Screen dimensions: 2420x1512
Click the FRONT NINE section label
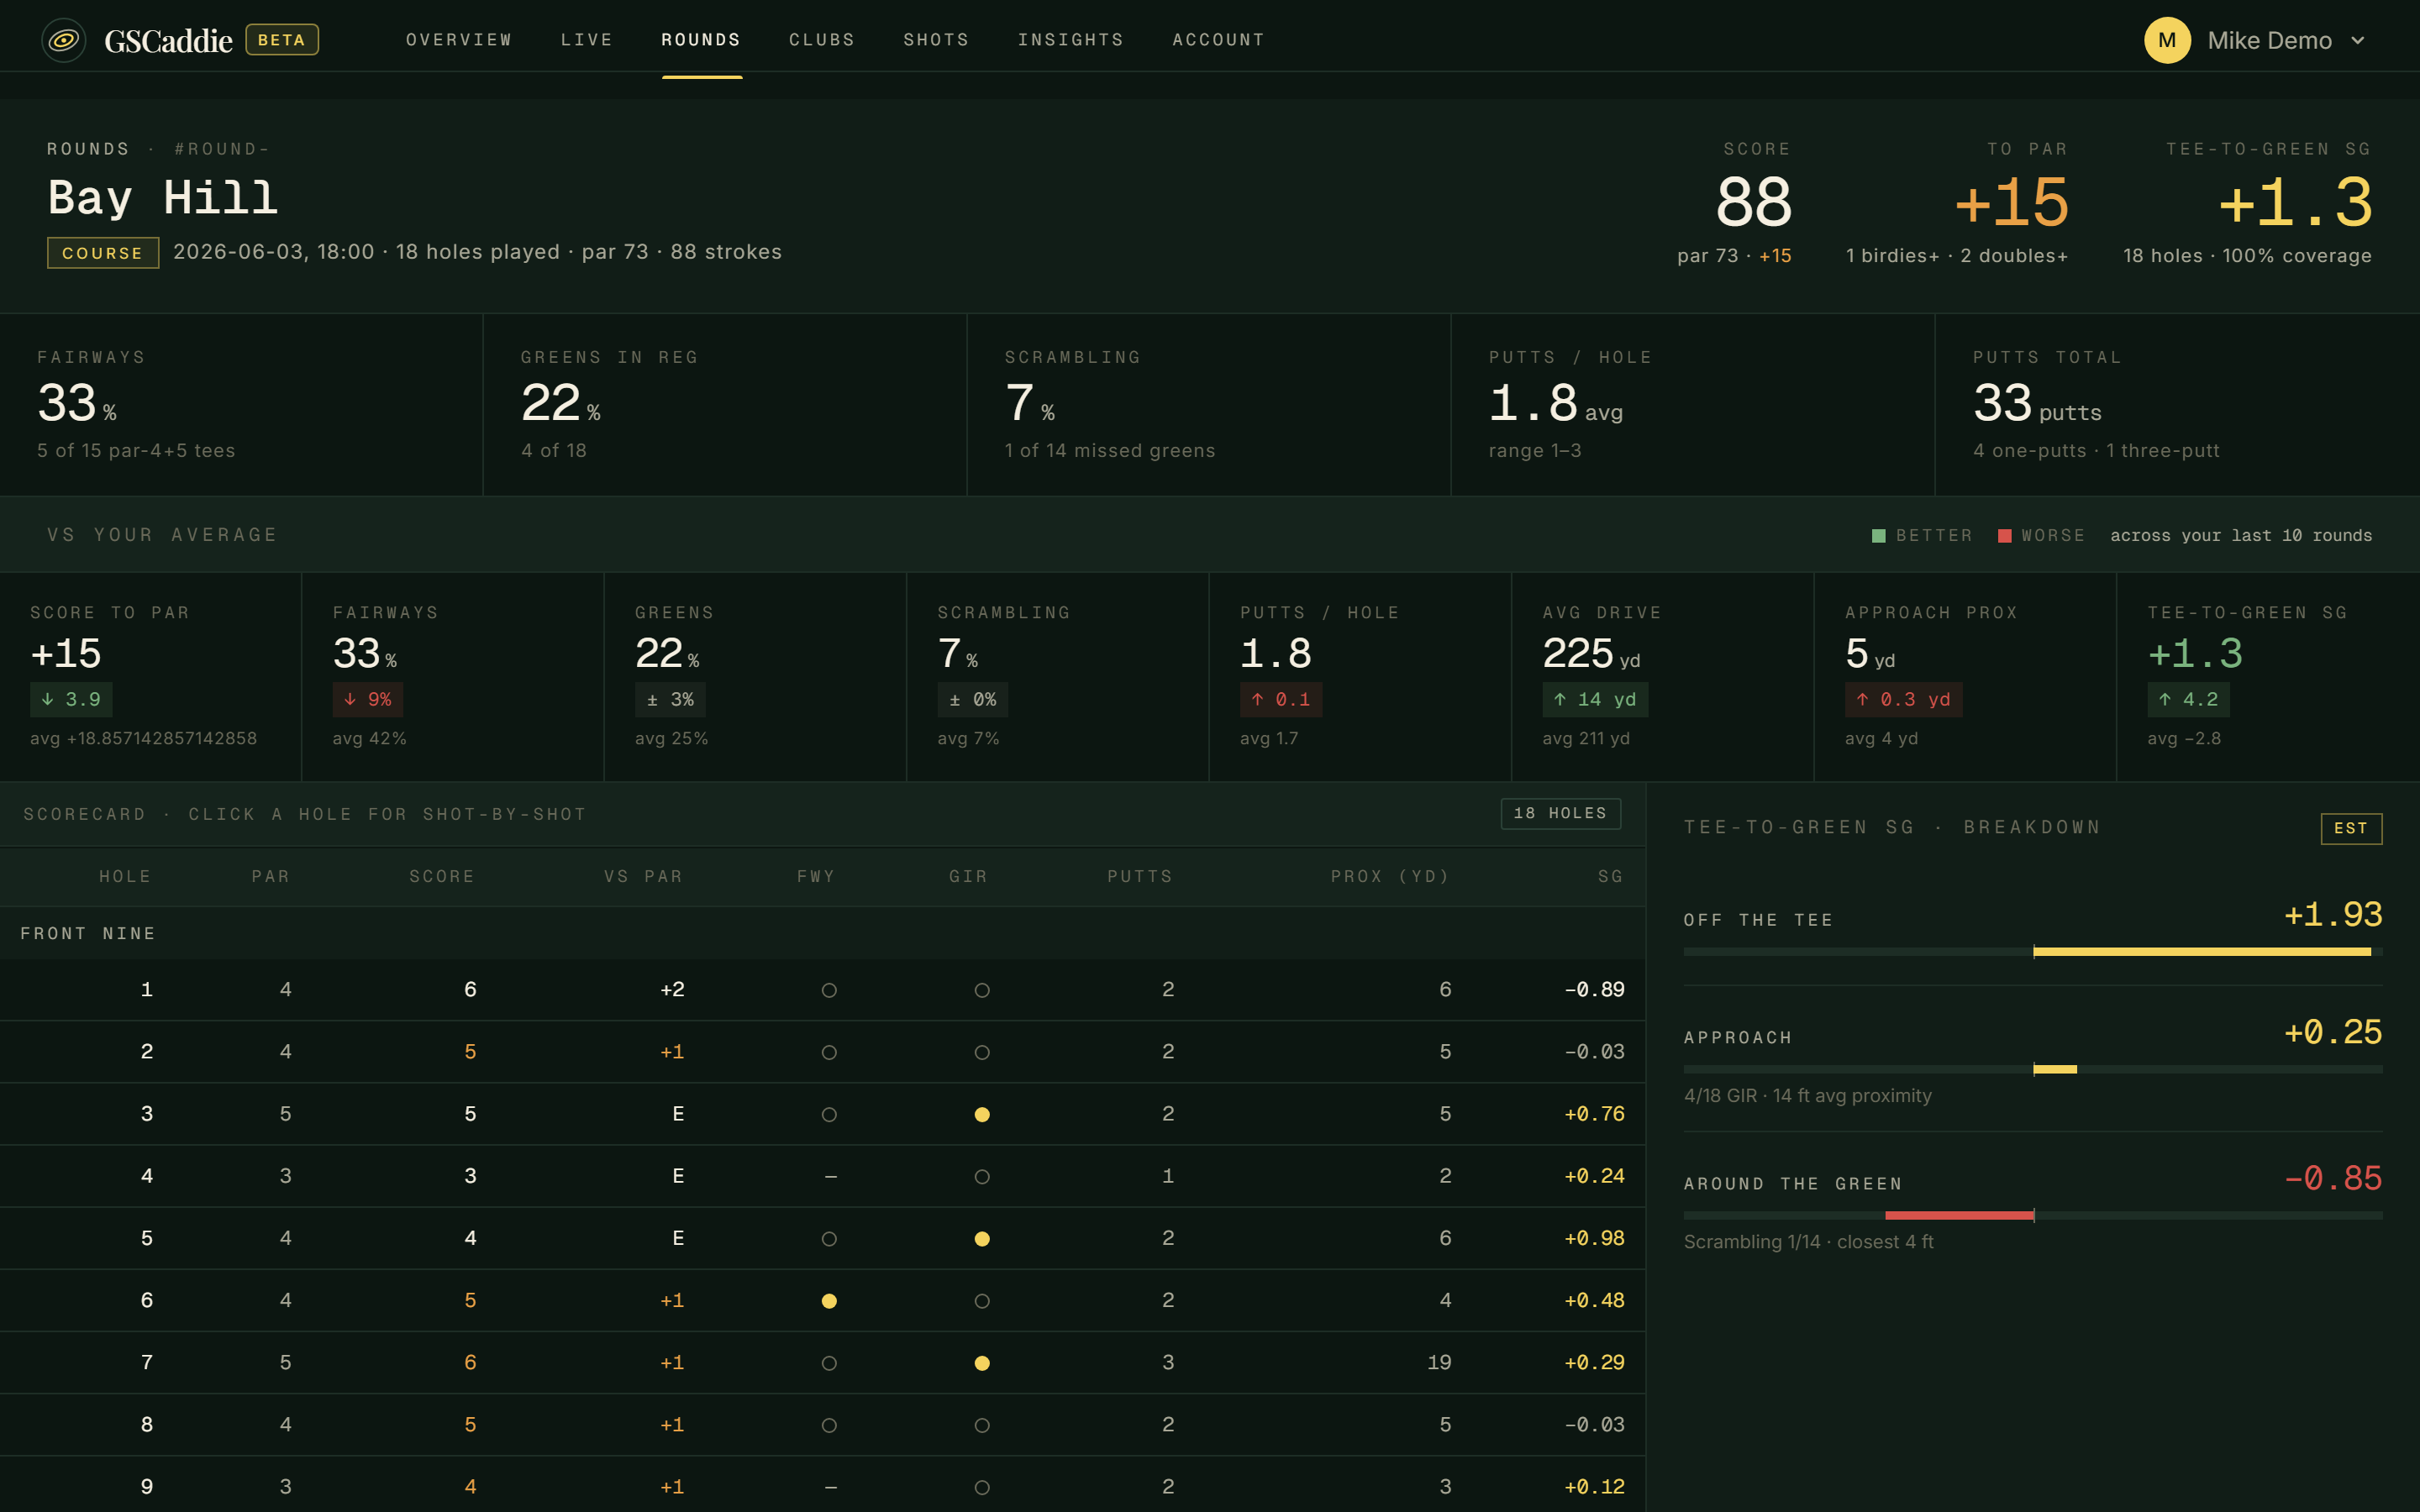click(88, 934)
